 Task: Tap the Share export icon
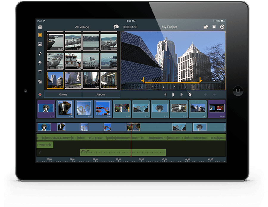[205, 27]
